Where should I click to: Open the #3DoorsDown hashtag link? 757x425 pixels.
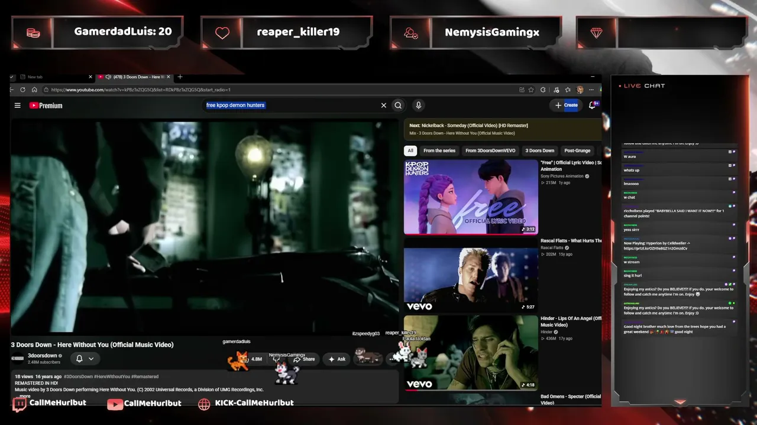[79, 377]
